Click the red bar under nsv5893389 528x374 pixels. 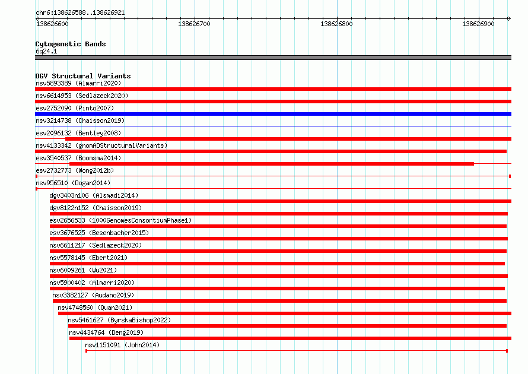coord(273,89)
